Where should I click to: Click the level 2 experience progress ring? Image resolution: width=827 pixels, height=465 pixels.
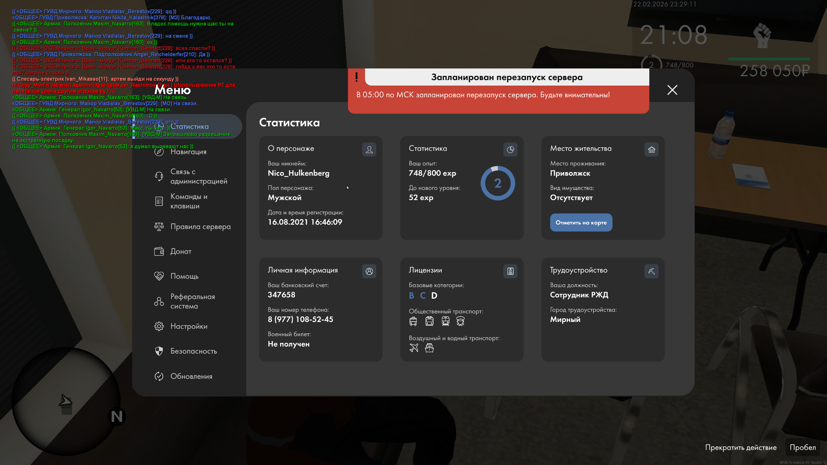click(497, 183)
